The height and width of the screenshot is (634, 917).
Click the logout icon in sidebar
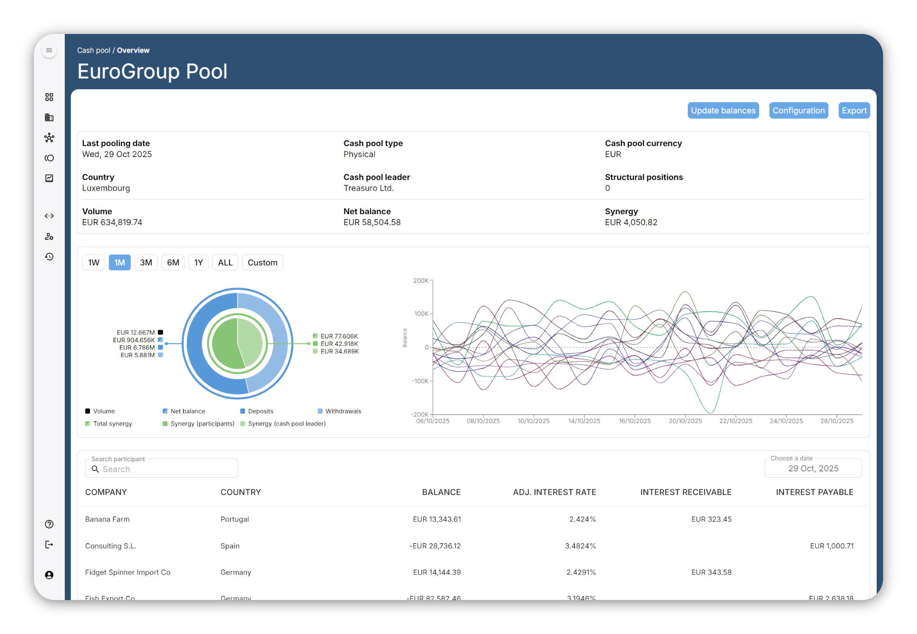click(49, 544)
